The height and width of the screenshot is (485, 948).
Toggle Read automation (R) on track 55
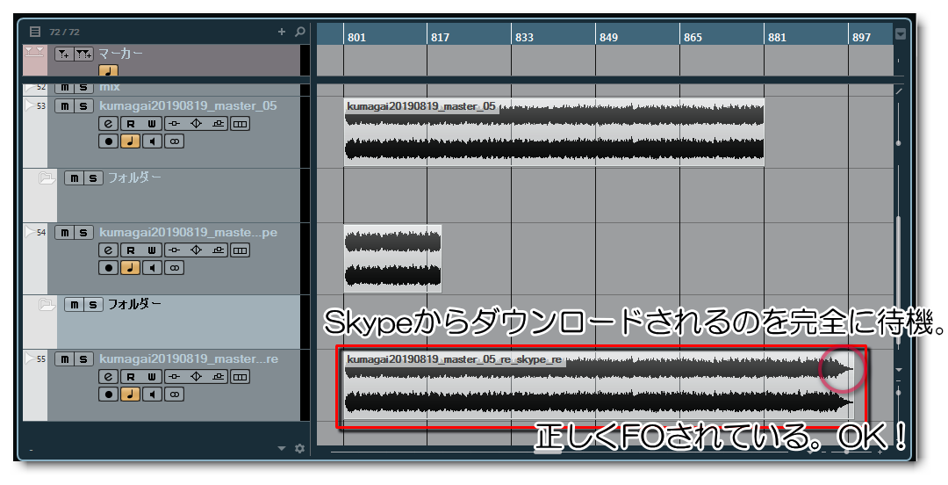click(130, 377)
